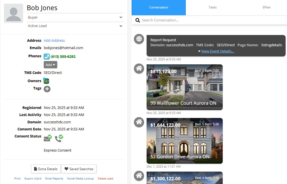Image resolution: width=287 pixels, height=184 pixels.
Task: Click the blue phone call icon
Action: (x=47, y=56)
